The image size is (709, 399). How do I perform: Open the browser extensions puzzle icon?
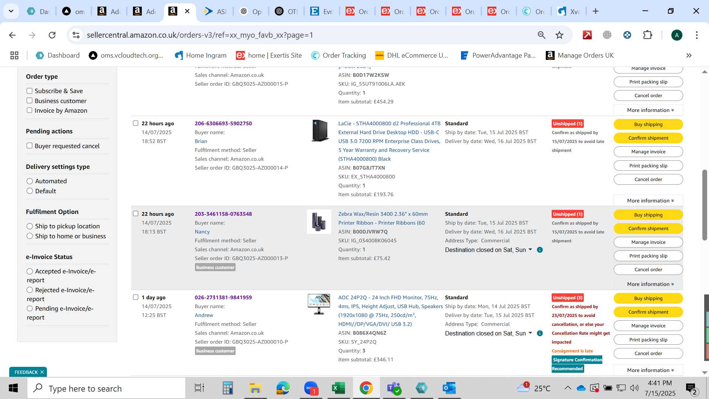[647, 35]
